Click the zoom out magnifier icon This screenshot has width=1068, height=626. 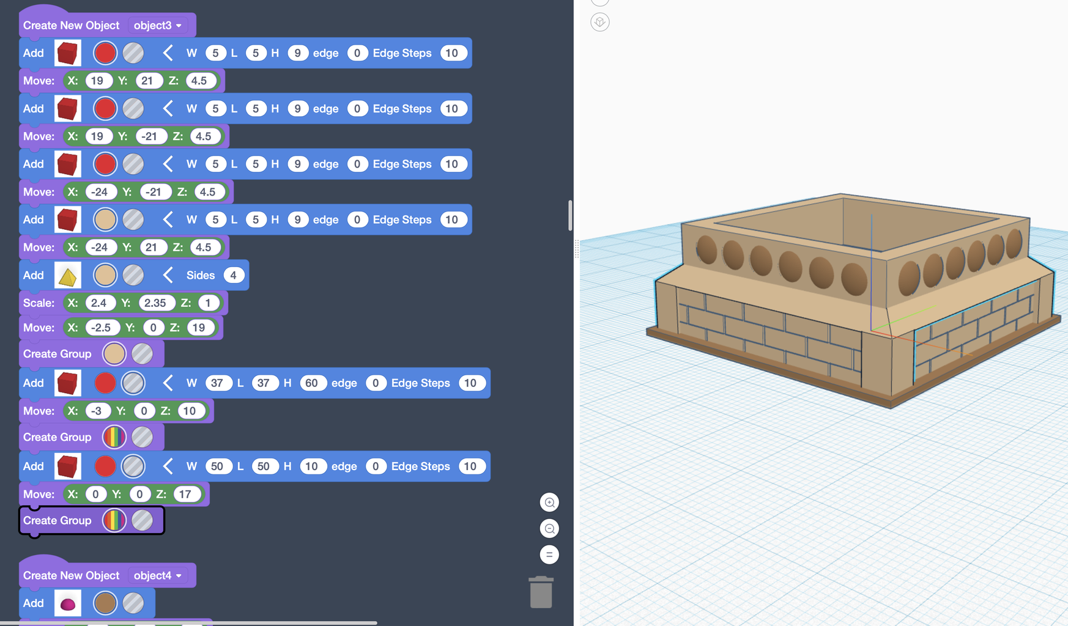tap(549, 528)
